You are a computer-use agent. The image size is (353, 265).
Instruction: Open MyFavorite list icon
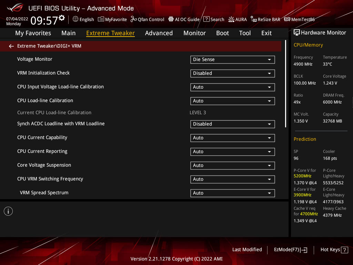click(x=101, y=19)
